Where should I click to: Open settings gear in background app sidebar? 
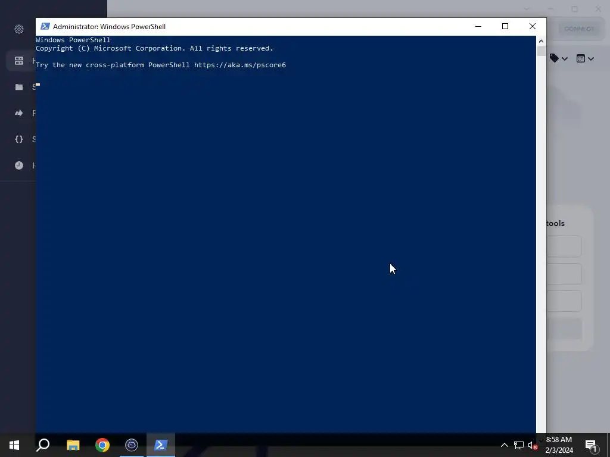pyautogui.click(x=18, y=29)
